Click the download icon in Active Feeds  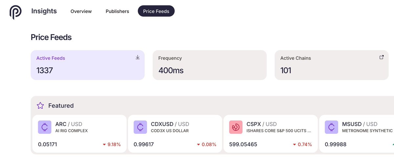(x=138, y=57)
